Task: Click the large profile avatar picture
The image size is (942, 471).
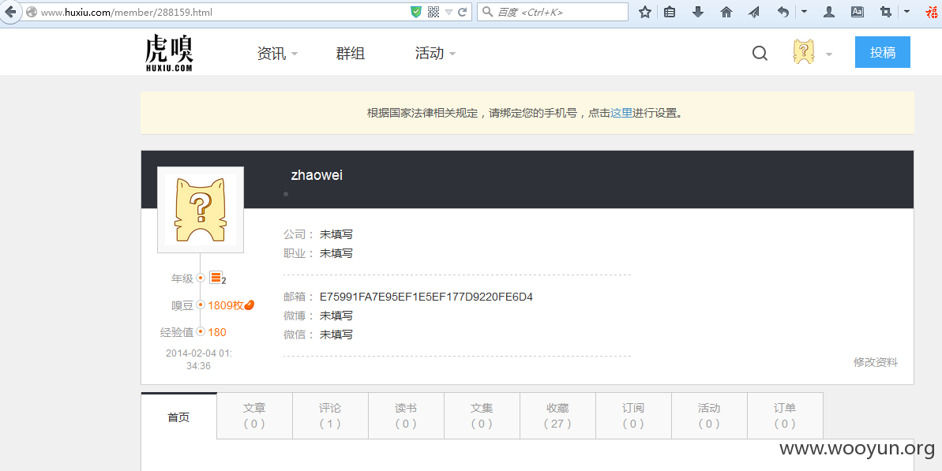Action: click(x=201, y=209)
